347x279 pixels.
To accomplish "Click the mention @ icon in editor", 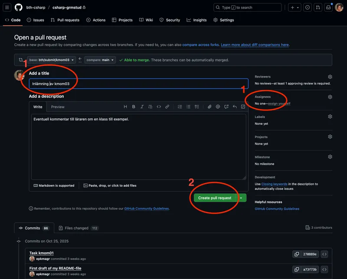I will [218, 107].
